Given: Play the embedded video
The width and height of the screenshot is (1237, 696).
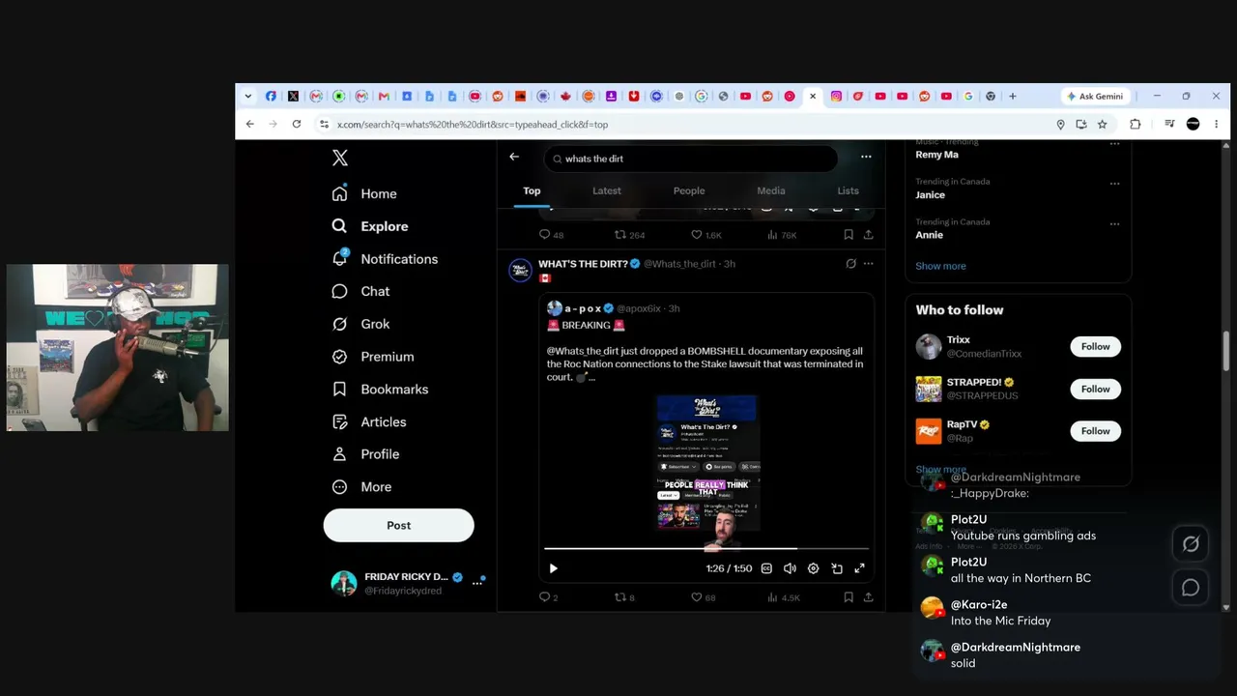Looking at the screenshot, I should pyautogui.click(x=553, y=568).
